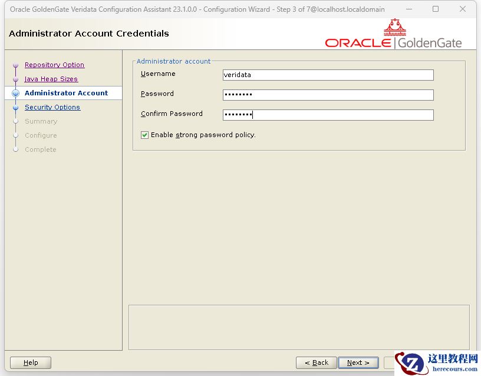
Task: Click the Java Heap Sizes step bullet icon
Action: pos(16,79)
